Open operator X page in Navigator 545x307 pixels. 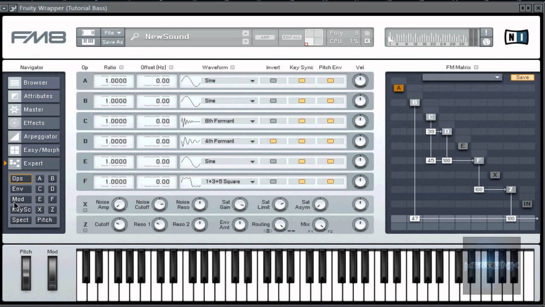tap(40, 209)
